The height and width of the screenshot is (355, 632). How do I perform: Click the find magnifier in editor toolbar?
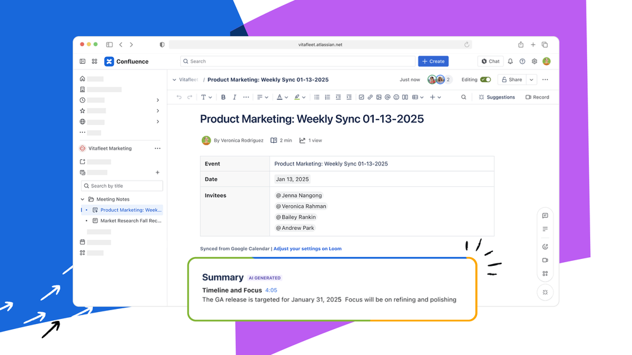[464, 97]
